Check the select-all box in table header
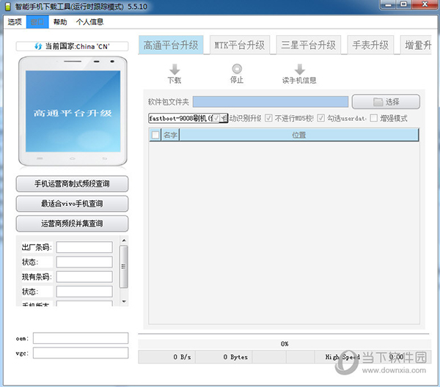440x387 pixels. [x=155, y=135]
